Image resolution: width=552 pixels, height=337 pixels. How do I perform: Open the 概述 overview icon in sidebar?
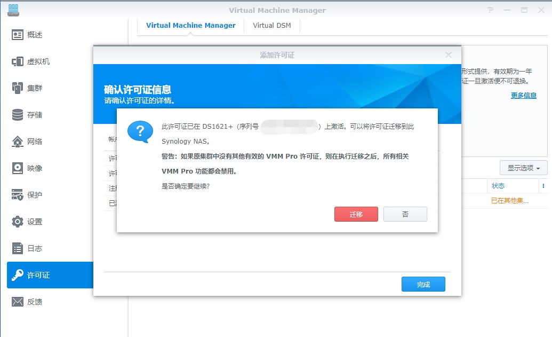[x=17, y=35]
